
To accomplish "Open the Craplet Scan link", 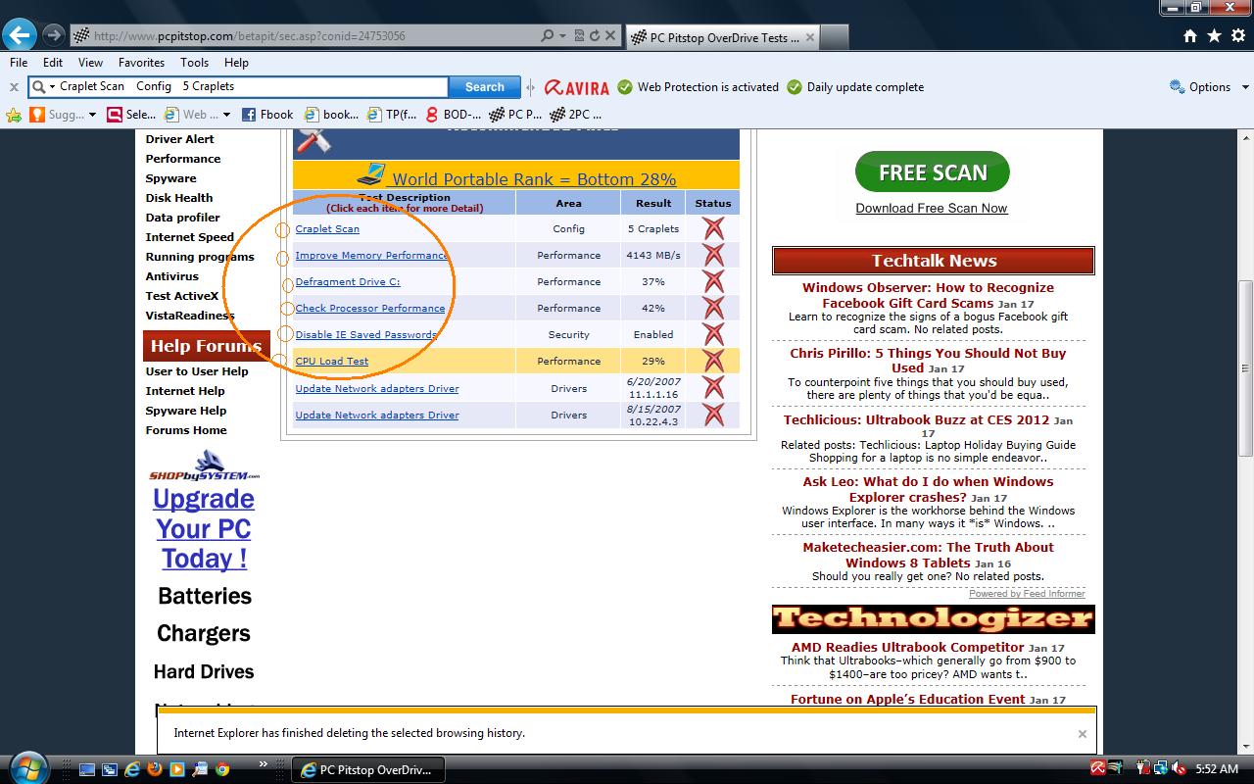I will [x=327, y=228].
